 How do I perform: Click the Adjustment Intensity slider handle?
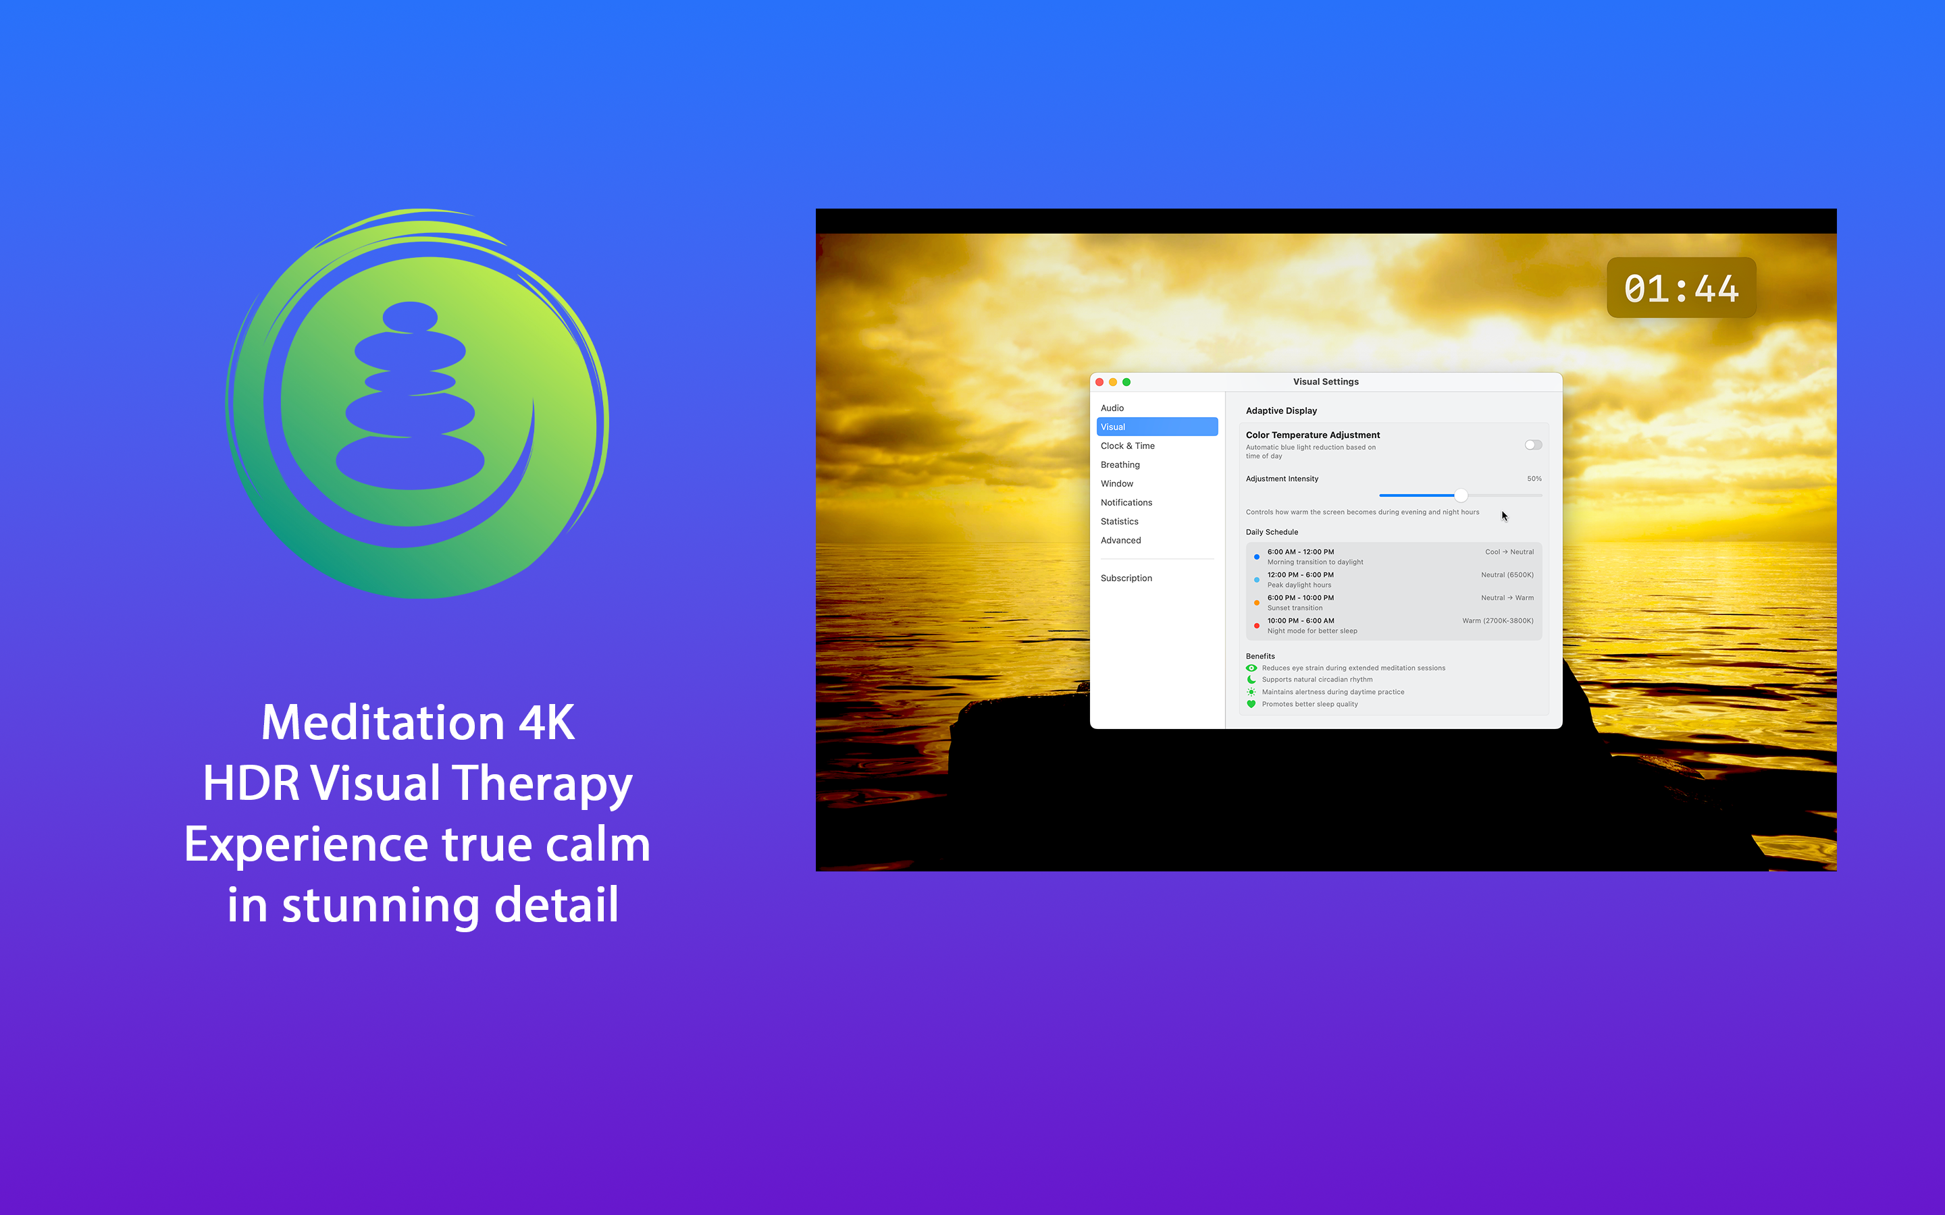[x=1460, y=495]
